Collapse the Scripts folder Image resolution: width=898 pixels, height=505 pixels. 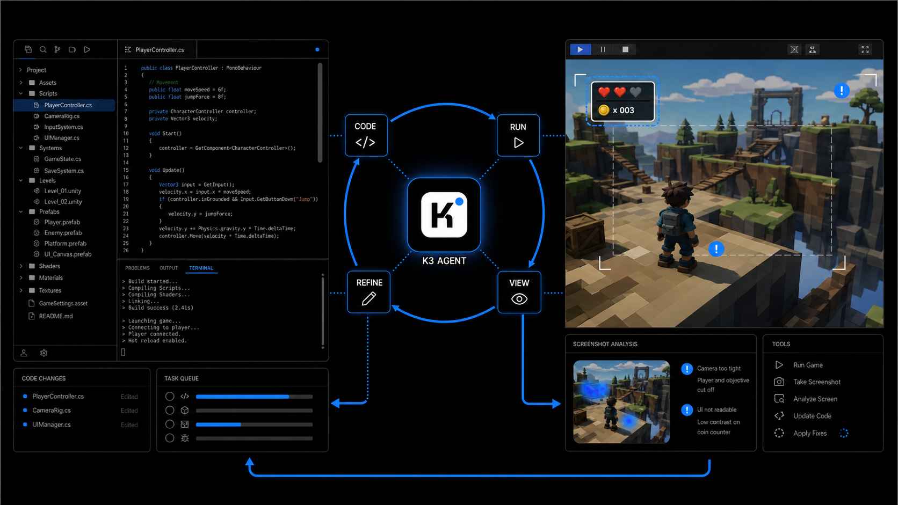[x=20, y=93]
